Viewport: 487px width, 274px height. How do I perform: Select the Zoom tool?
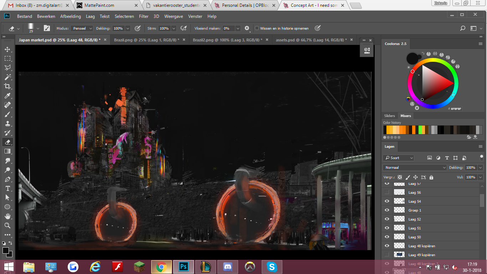tap(7, 225)
